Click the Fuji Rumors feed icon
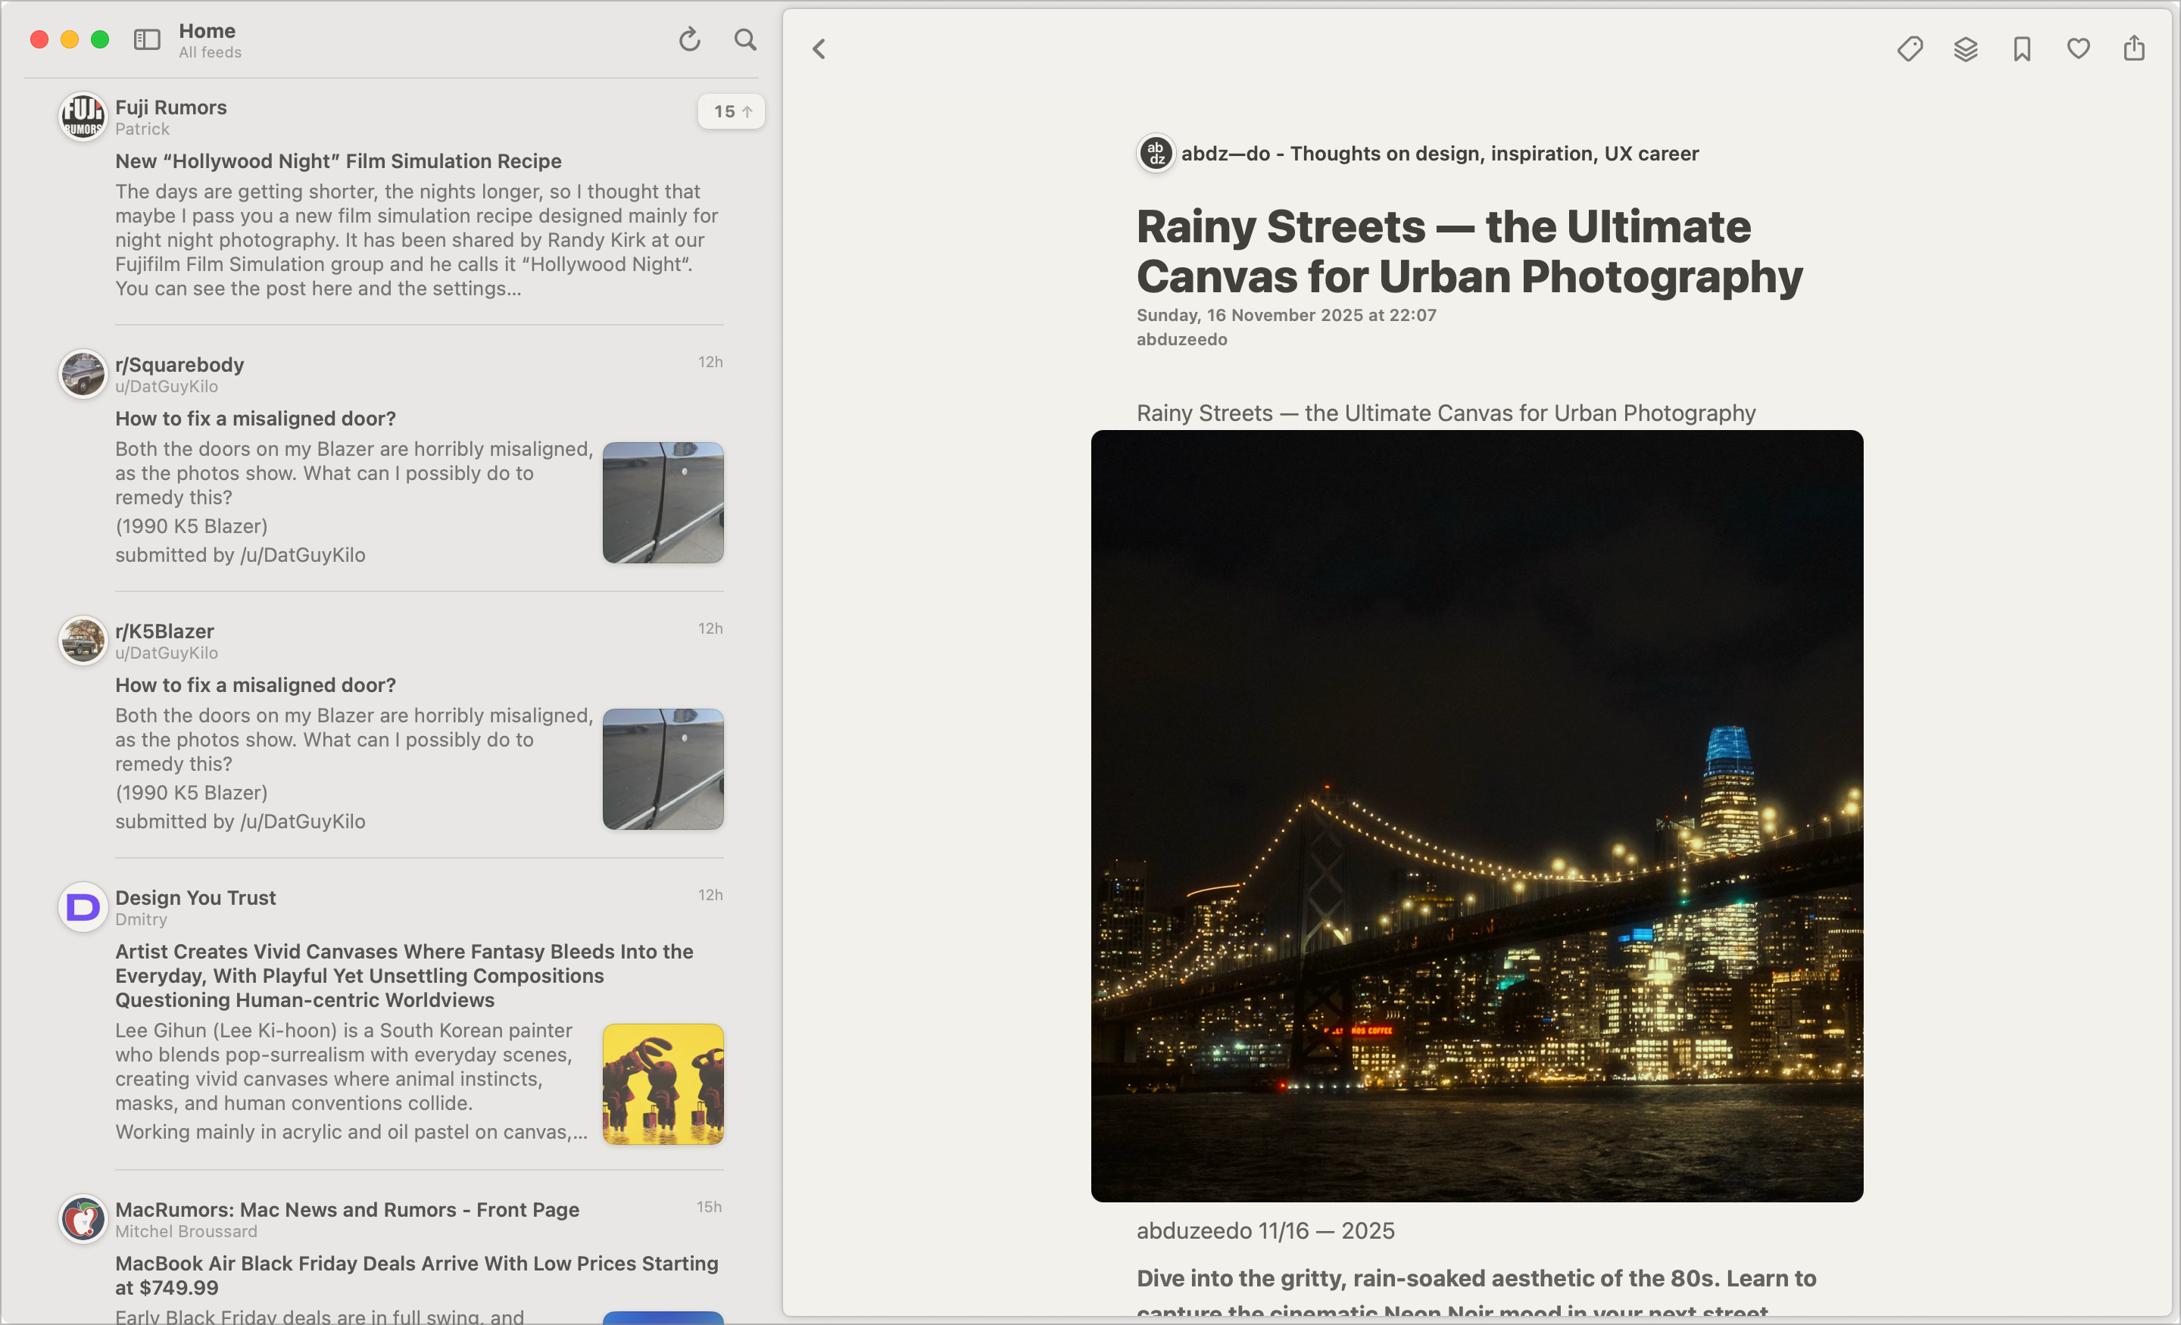Viewport: 2181px width, 1325px height. tap(82, 116)
